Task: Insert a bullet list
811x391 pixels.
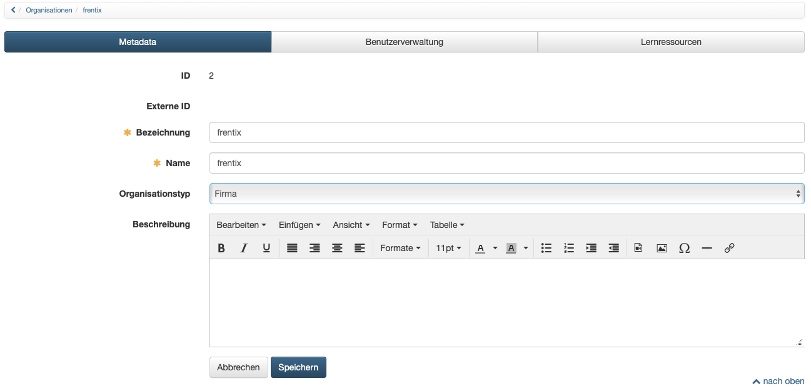Action: coord(547,248)
